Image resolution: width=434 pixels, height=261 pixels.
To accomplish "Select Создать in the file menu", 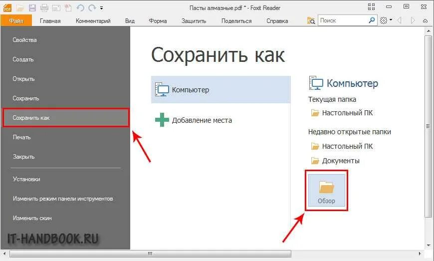I will (65, 59).
